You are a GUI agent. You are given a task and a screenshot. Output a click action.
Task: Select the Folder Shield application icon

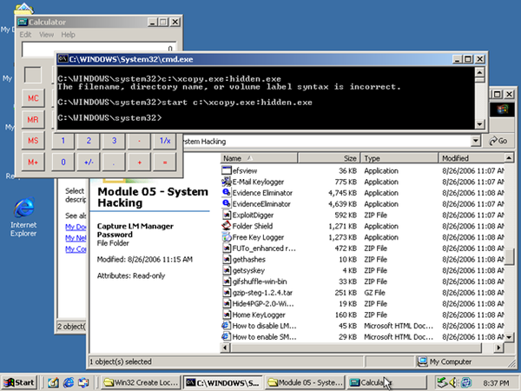click(227, 226)
